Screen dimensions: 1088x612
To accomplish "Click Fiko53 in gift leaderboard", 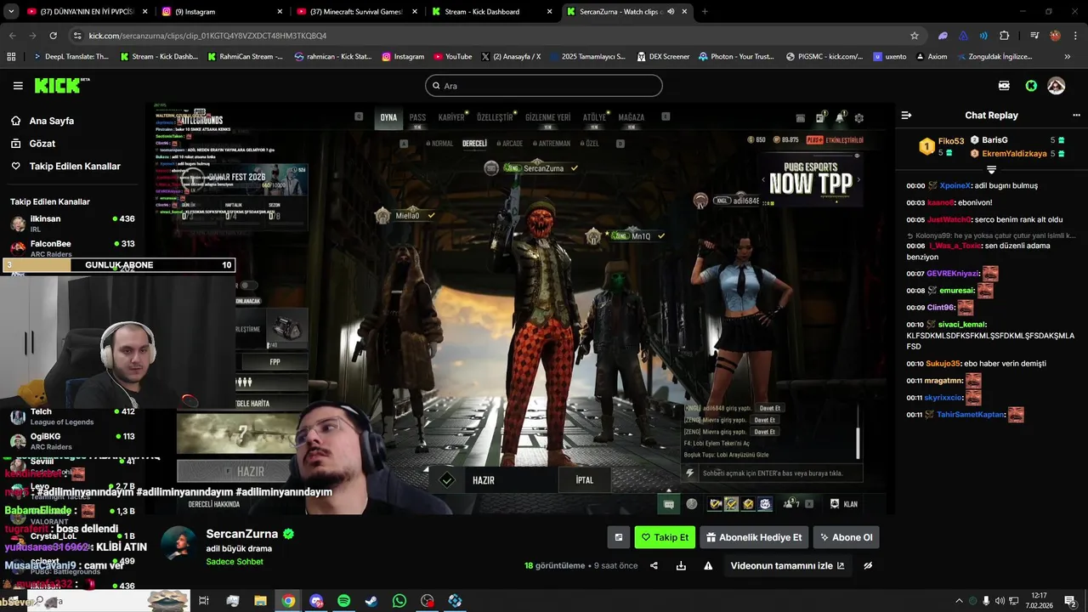I will pos(951,141).
